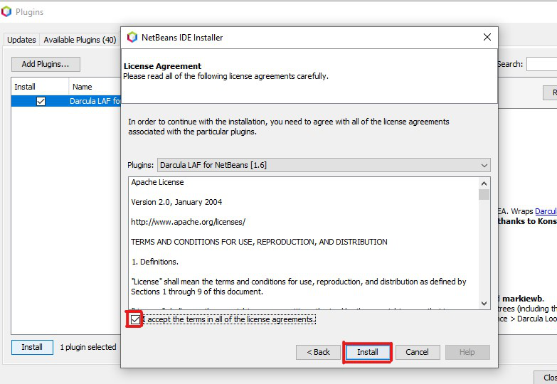Uncheck the Darcula LAF install checkbox in list

coord(41,101)
